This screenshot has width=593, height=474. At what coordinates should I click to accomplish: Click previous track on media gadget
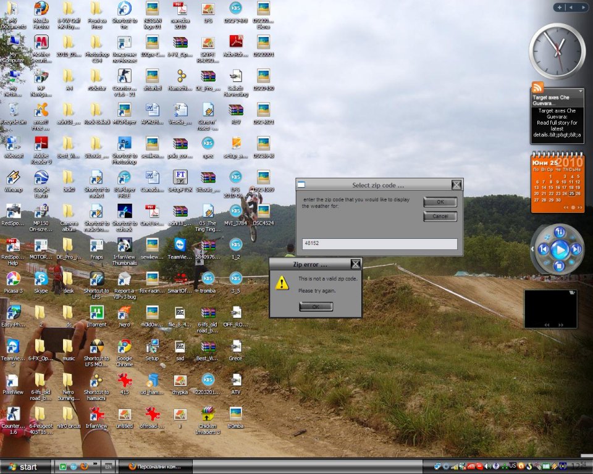pyautogui.click(x=543, y=249)
